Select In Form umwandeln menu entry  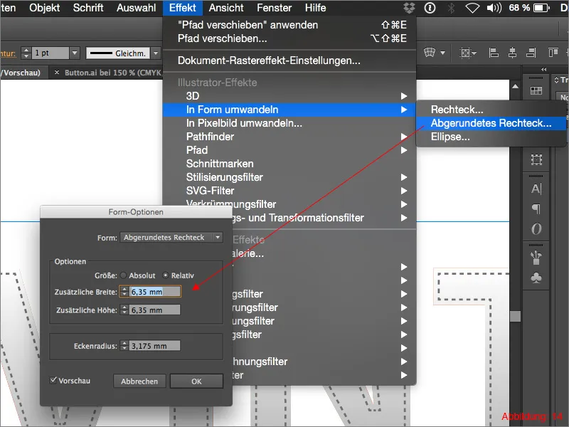point(289,110)
